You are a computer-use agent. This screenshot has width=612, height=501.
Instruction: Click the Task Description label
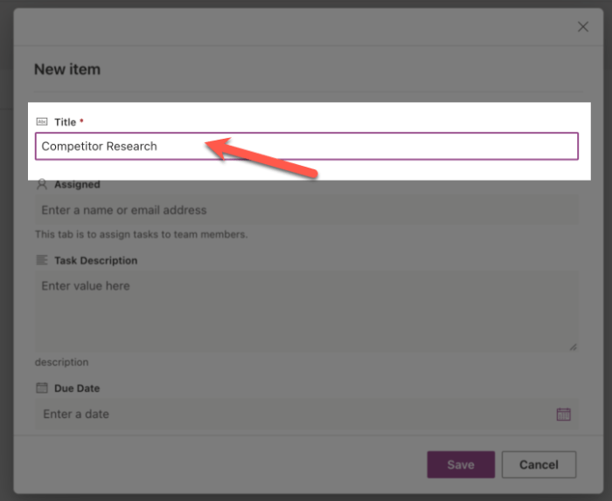point(95,260)
